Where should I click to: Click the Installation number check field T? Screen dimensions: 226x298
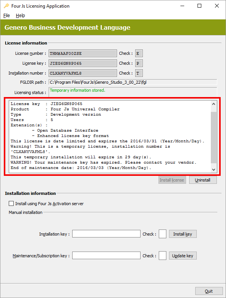139,73
